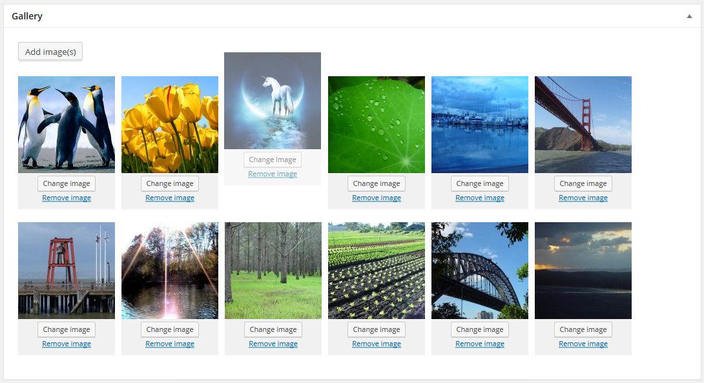Remove image link under Golden Gate Bridge
Image resolution: width=704 pixels, height=383 pixels.
[583, 198]
